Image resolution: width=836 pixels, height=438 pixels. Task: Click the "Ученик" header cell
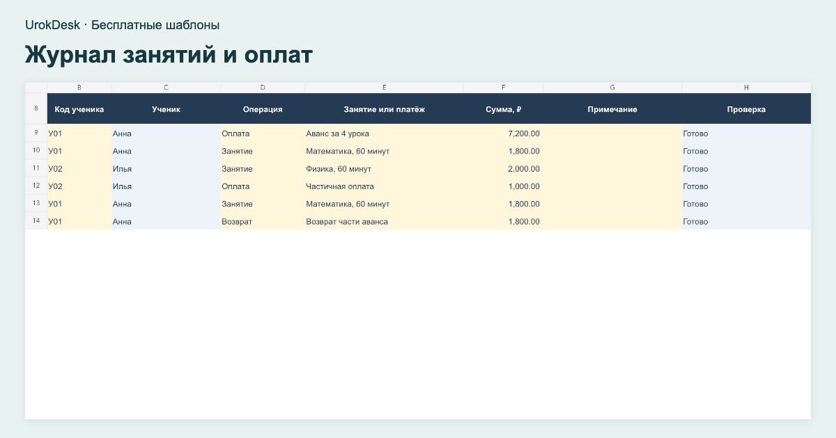tap(166, 109)
